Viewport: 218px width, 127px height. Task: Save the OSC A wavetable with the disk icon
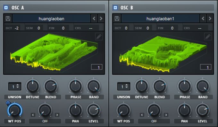pos(8,18)
